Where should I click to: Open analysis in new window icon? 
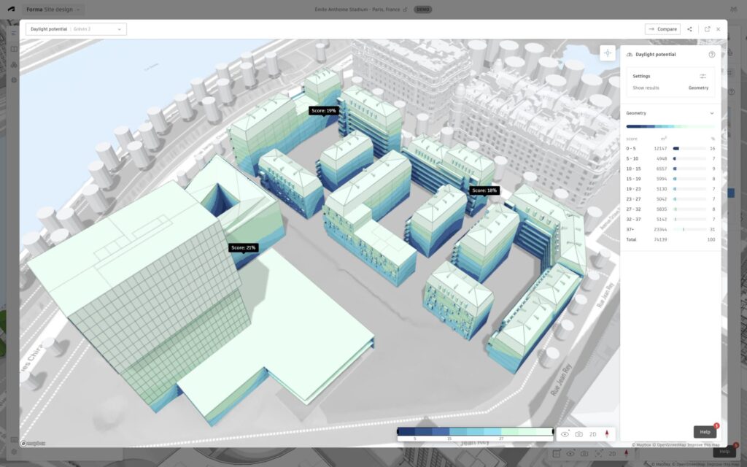coord(707,29)
